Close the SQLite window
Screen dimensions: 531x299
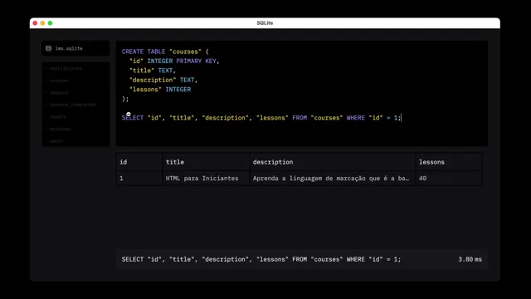[x=35, y=23]
